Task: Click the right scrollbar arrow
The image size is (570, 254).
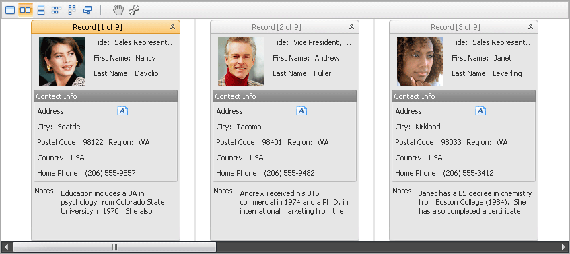Action: coord(563,247)
